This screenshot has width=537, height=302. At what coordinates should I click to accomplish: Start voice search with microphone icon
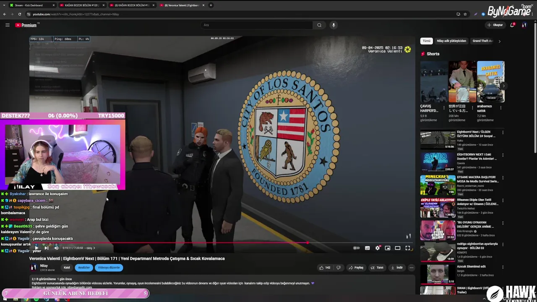tap(334, 25)
